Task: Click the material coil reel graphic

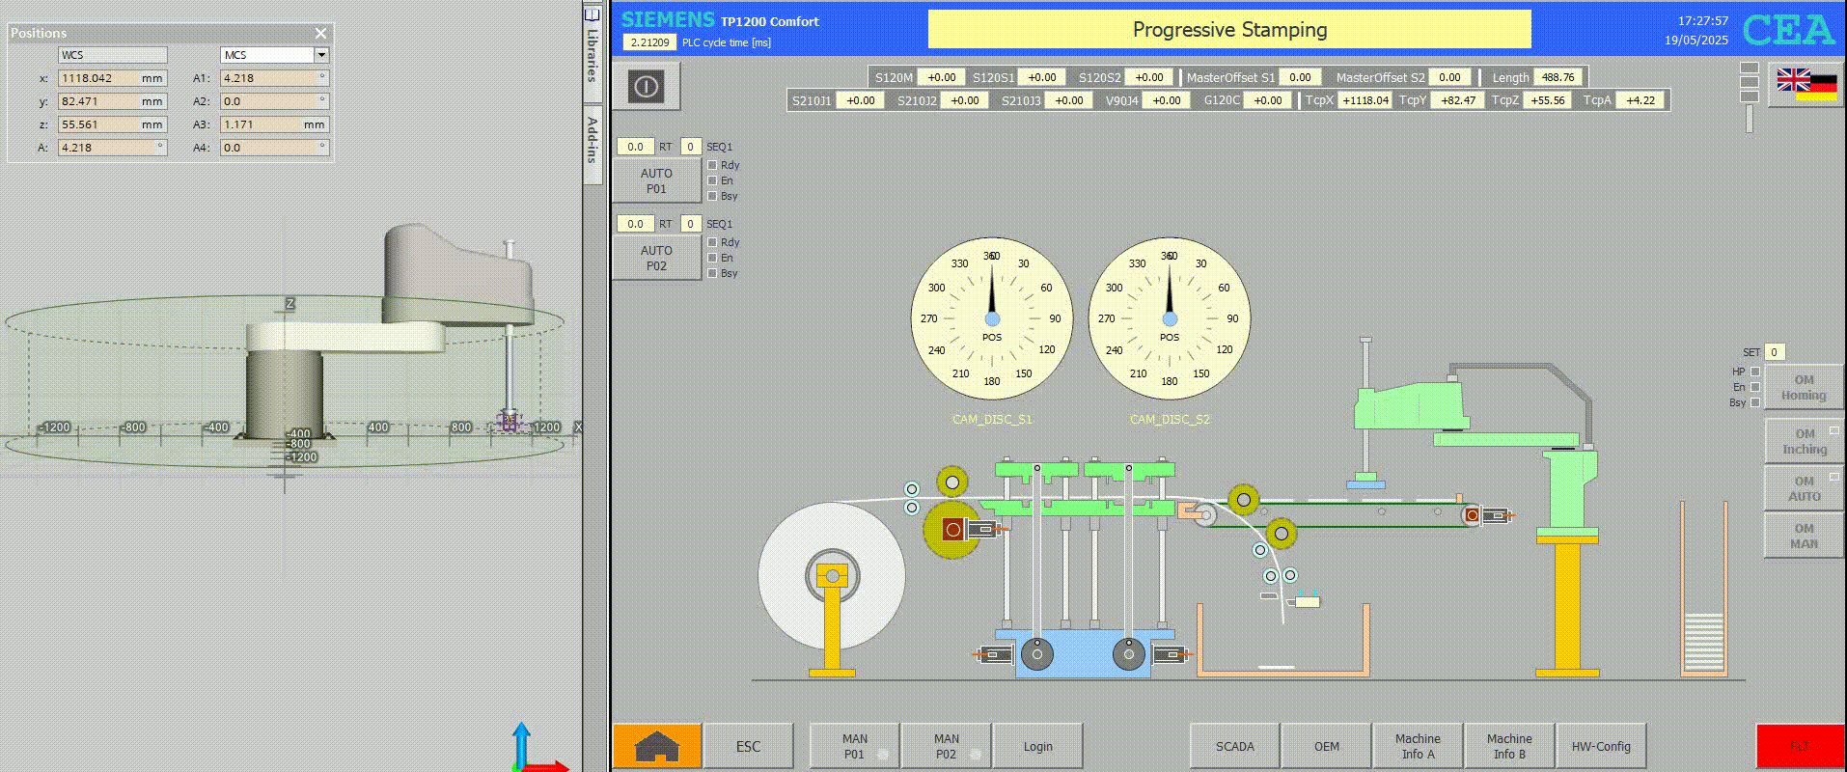Action: click(x=831, y=576)
